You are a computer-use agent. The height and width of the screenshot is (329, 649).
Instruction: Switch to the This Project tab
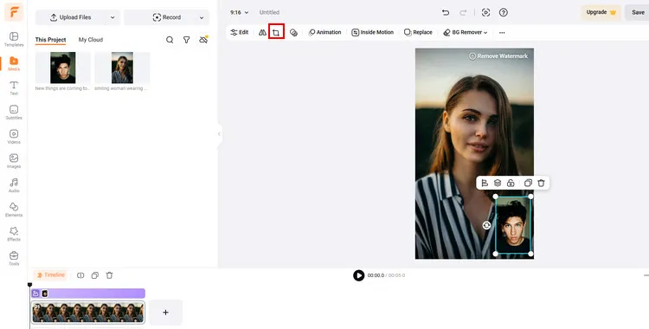(50, 40)
